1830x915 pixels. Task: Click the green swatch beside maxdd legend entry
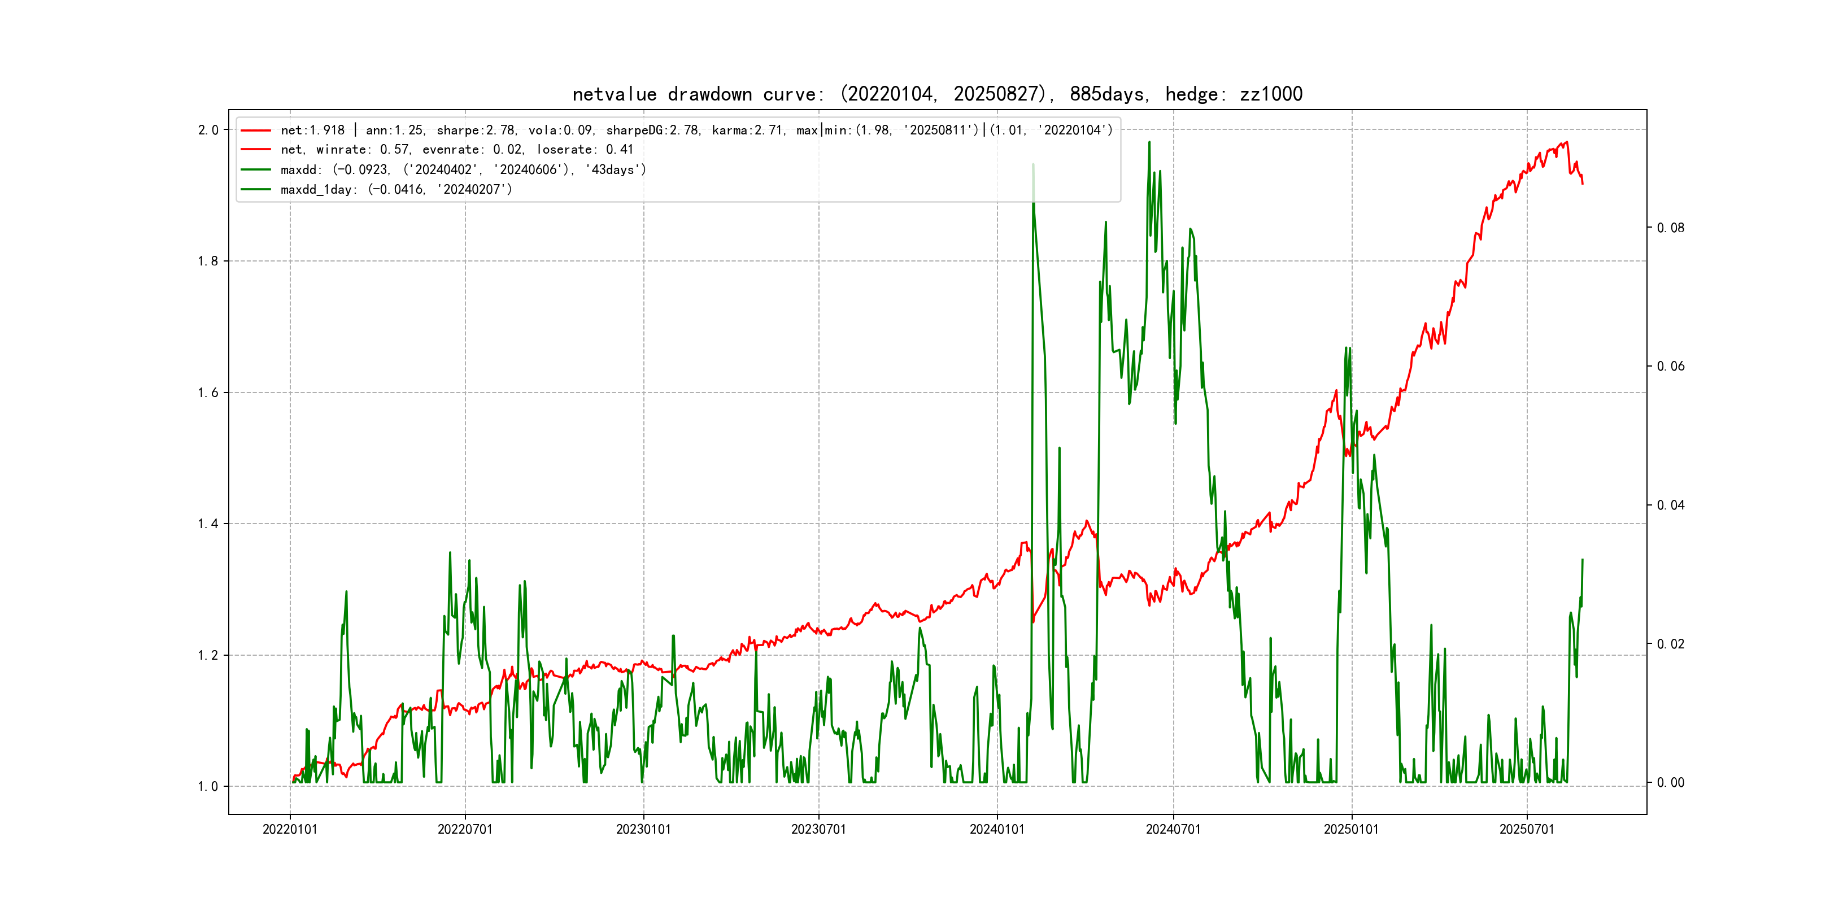coord(256,170)
